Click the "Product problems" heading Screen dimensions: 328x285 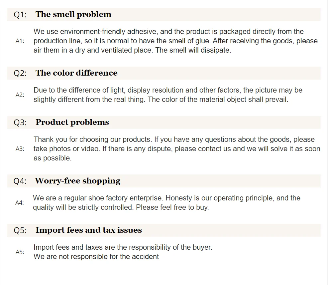72,122
